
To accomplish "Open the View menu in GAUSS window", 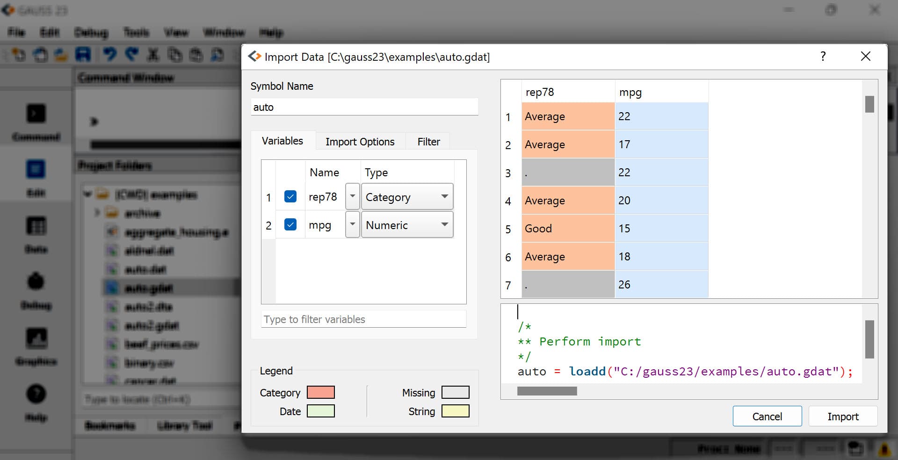I will pos(176,32).
